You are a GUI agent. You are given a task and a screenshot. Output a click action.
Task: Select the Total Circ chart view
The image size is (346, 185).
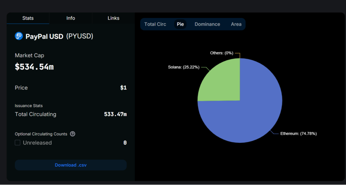[x=155, y=24]
